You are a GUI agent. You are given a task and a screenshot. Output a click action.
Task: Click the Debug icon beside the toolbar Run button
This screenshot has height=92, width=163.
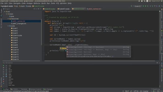[145, 6]
